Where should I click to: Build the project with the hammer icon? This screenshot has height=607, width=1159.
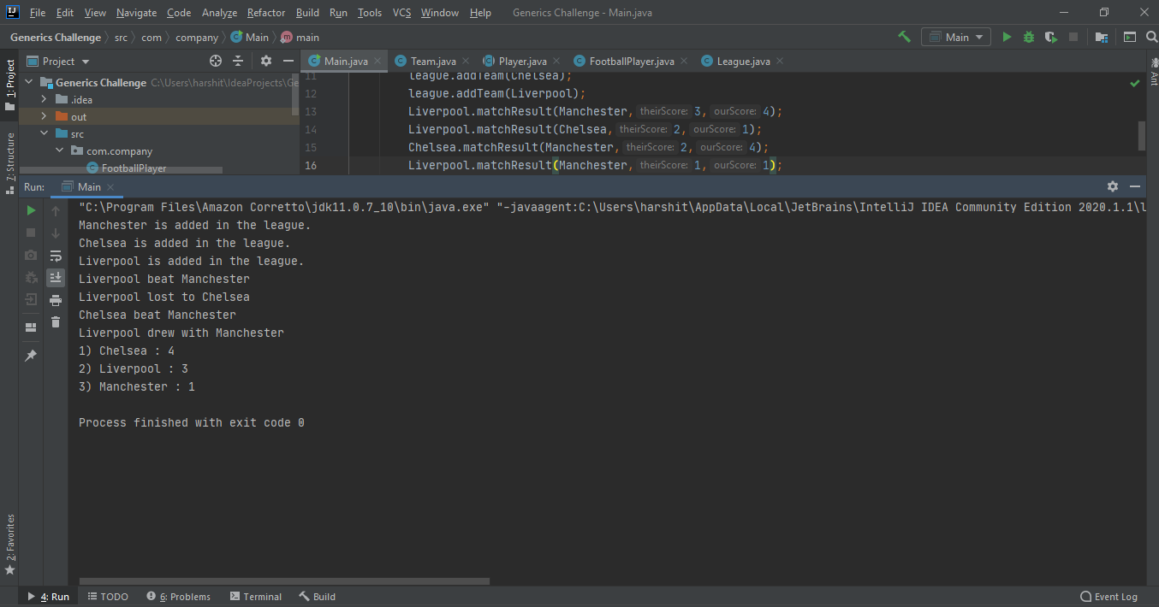[x=904, y=37]
